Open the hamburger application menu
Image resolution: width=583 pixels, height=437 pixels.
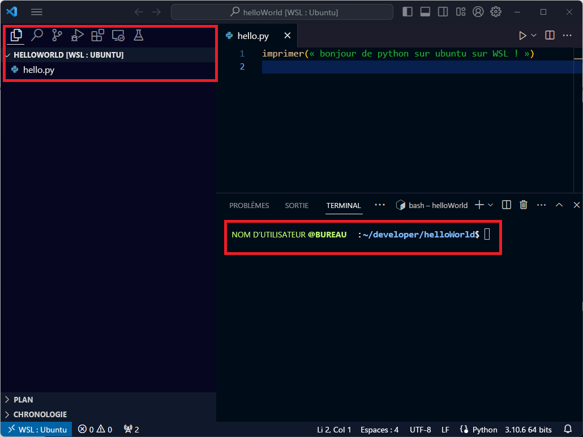coord(36,12)
